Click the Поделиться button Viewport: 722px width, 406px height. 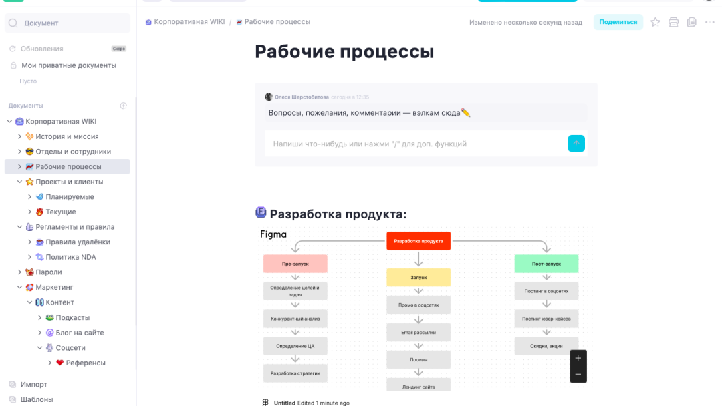pyautogui.click(x=618, y=22)
